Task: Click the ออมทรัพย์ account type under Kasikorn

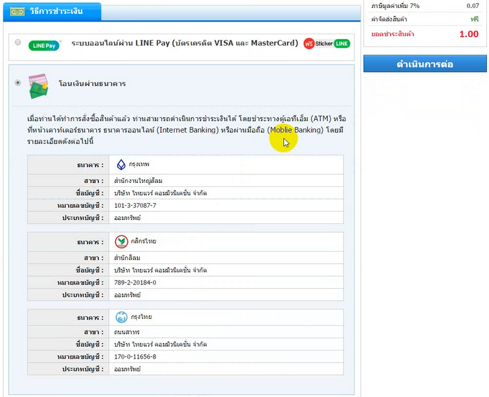Action: click(127, 295)
